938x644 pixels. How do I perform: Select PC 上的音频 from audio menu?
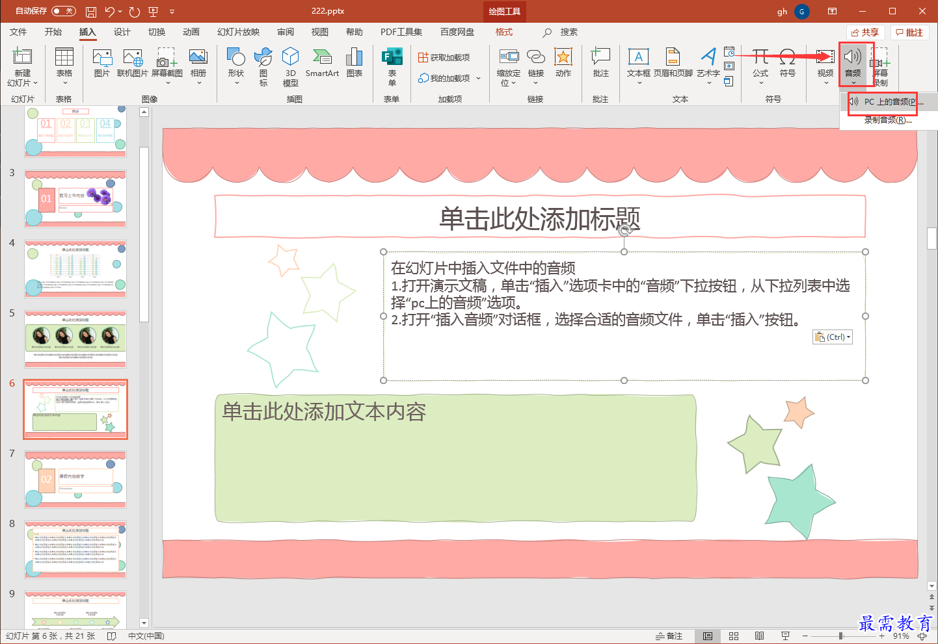pyautogui.click(x=889, y=102)
